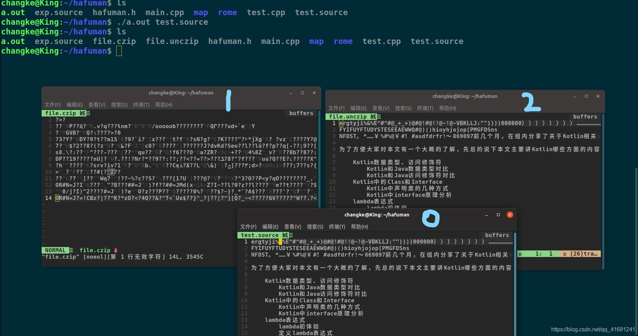Minimize the file.czip terminal window
The height and width of the screenshot is (336, 638).
[x=291, y=93]
